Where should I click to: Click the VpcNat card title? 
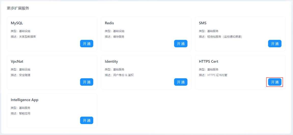(17, 62)
